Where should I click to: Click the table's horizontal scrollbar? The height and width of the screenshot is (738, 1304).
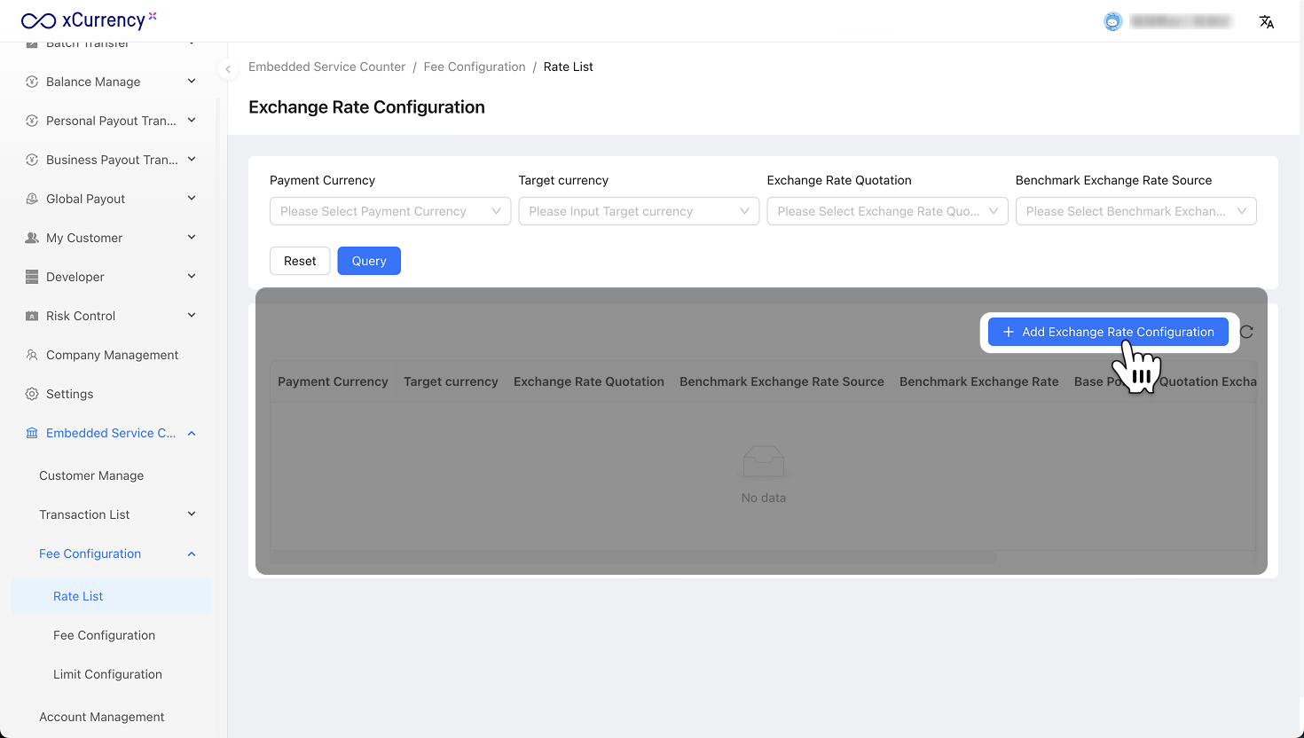point(633,558)
